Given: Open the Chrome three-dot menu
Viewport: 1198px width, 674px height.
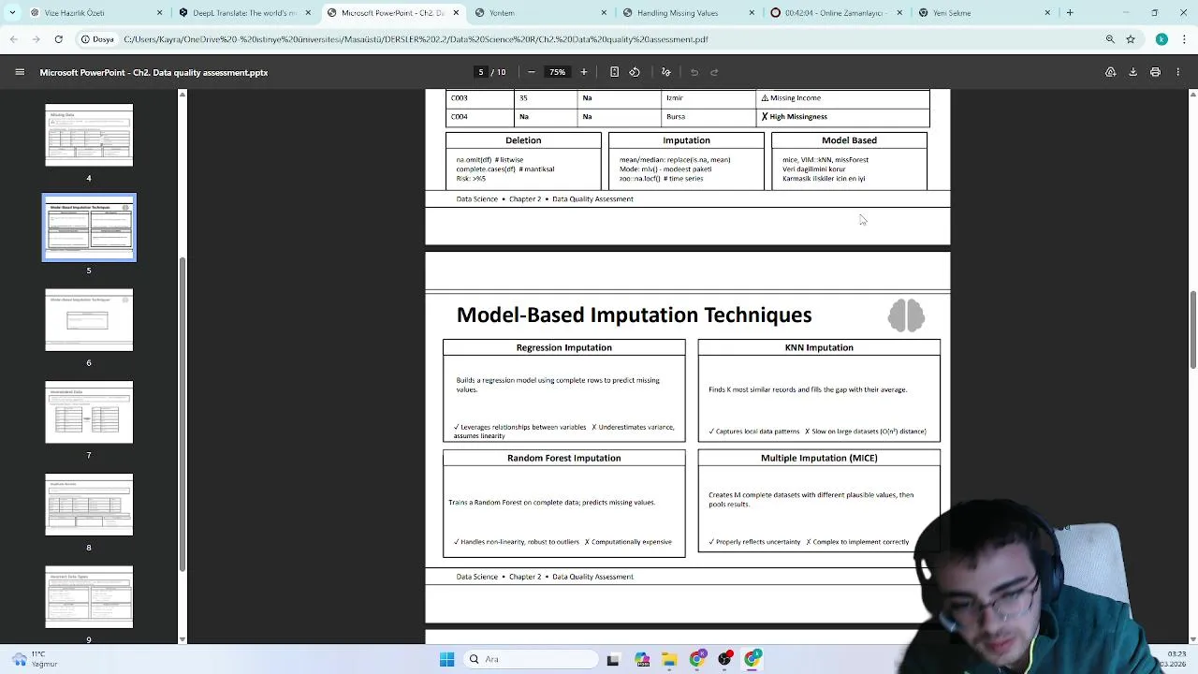Looking at the screenshot, I should click(1184, 39).
